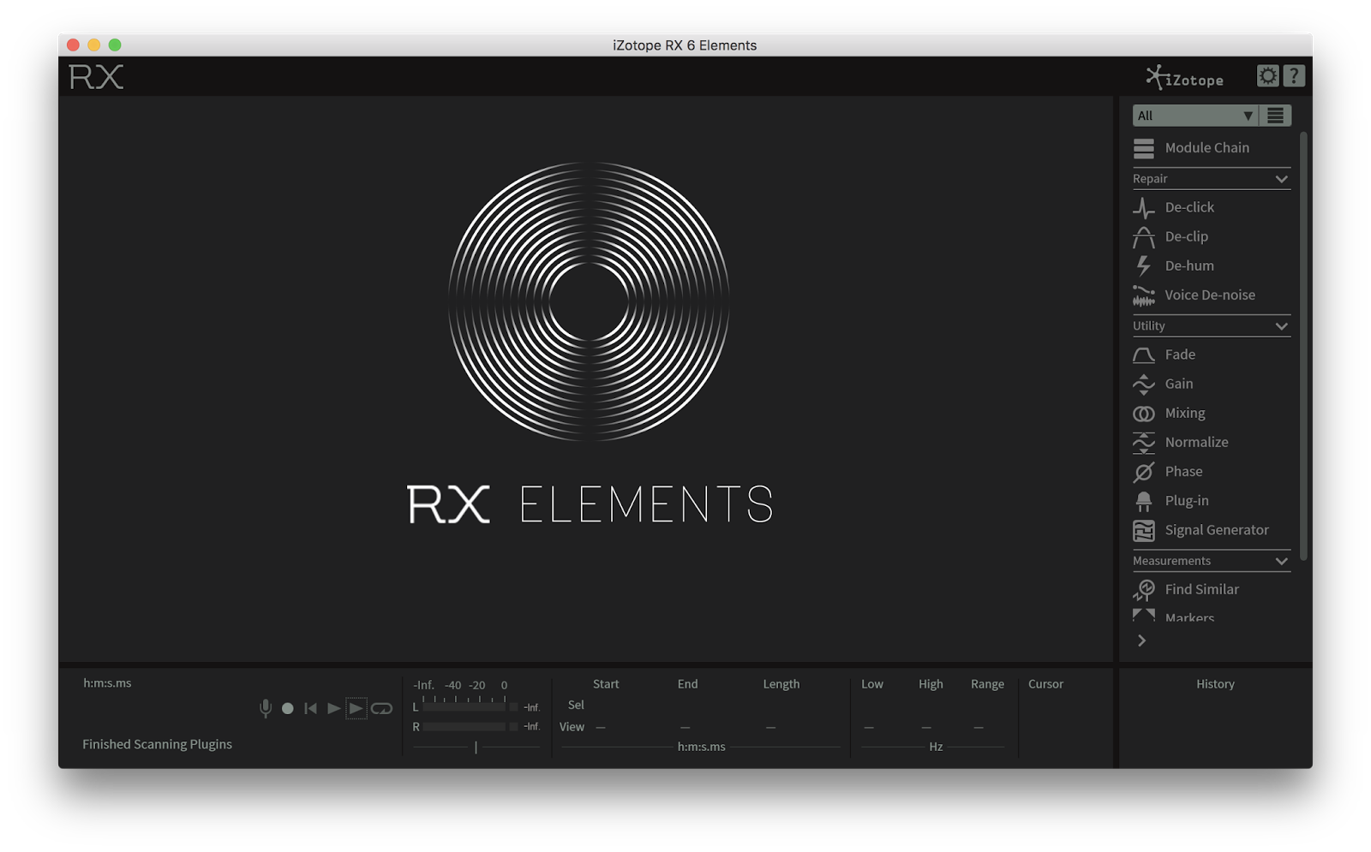The image size is (1371, 852).
Task: Open preferences with the gear icon
Action: pyautogui.click(x=1267, y=76)
